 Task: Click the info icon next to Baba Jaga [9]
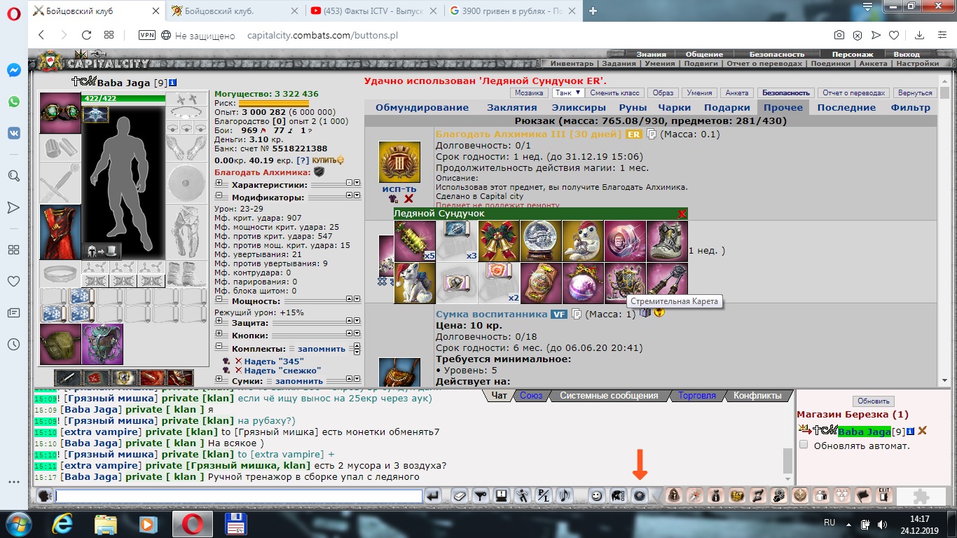(x=172, y=83)
